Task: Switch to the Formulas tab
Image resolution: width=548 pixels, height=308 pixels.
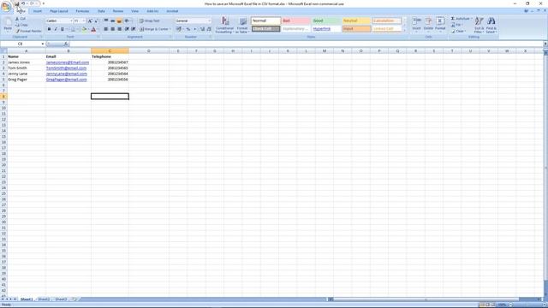Action: pos(82,11)
